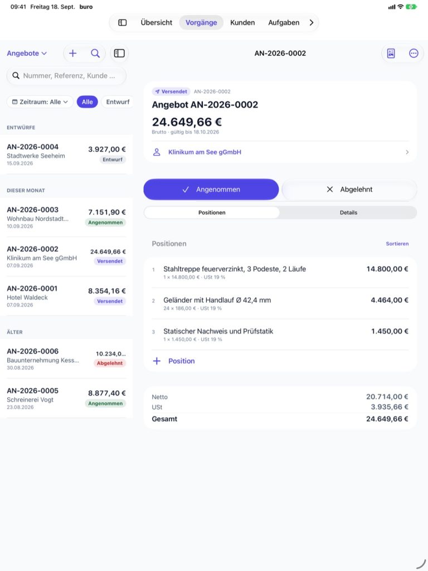Select the Alle filter chip
Screen dimensions: 428x571
[x=87, y=102]
